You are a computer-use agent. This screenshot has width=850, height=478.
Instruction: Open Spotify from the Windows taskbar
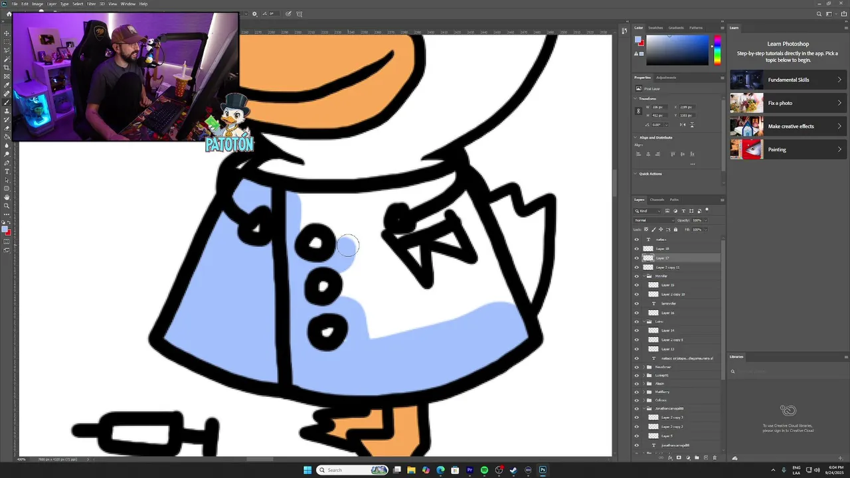[x=485, y=470]
